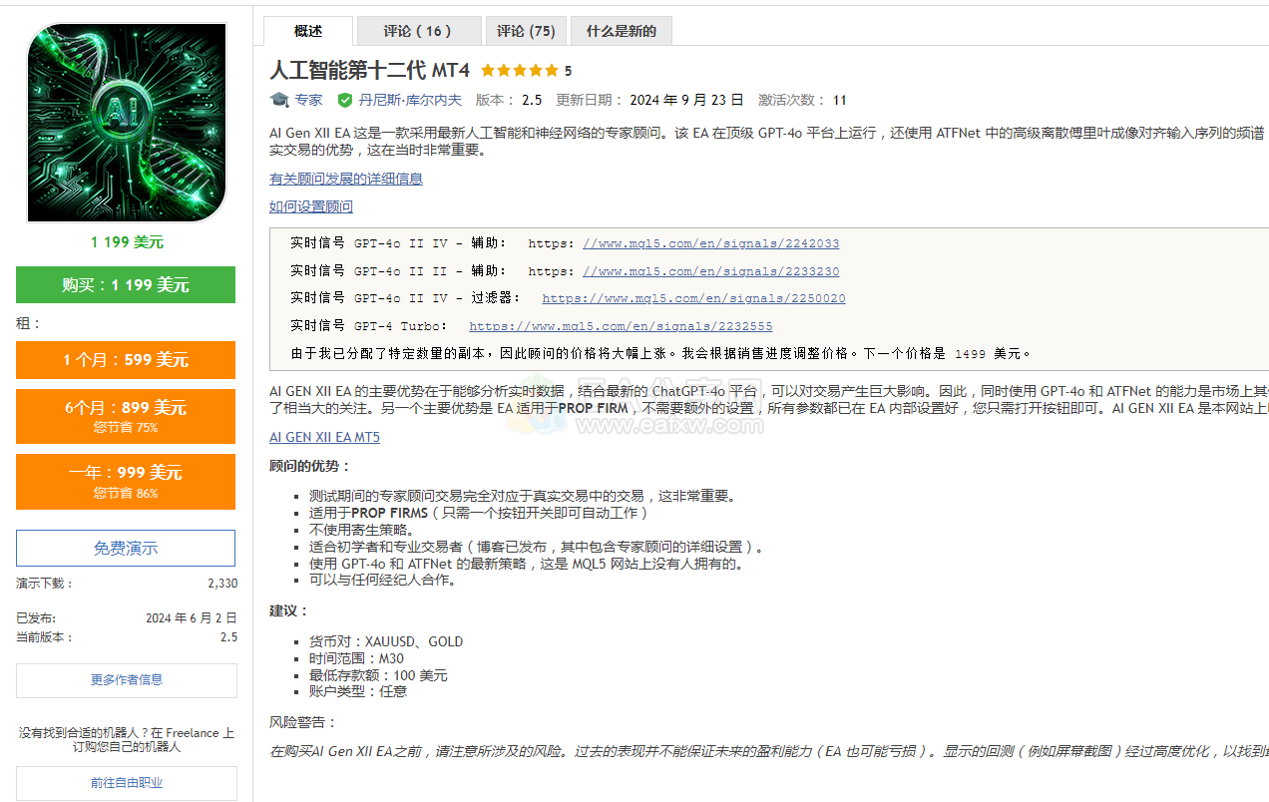
Task: Open signal link ending in 2250020
Action: [x=693, y=298]
